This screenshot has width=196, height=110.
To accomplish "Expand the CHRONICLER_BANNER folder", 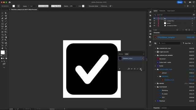I will [155, 55].
